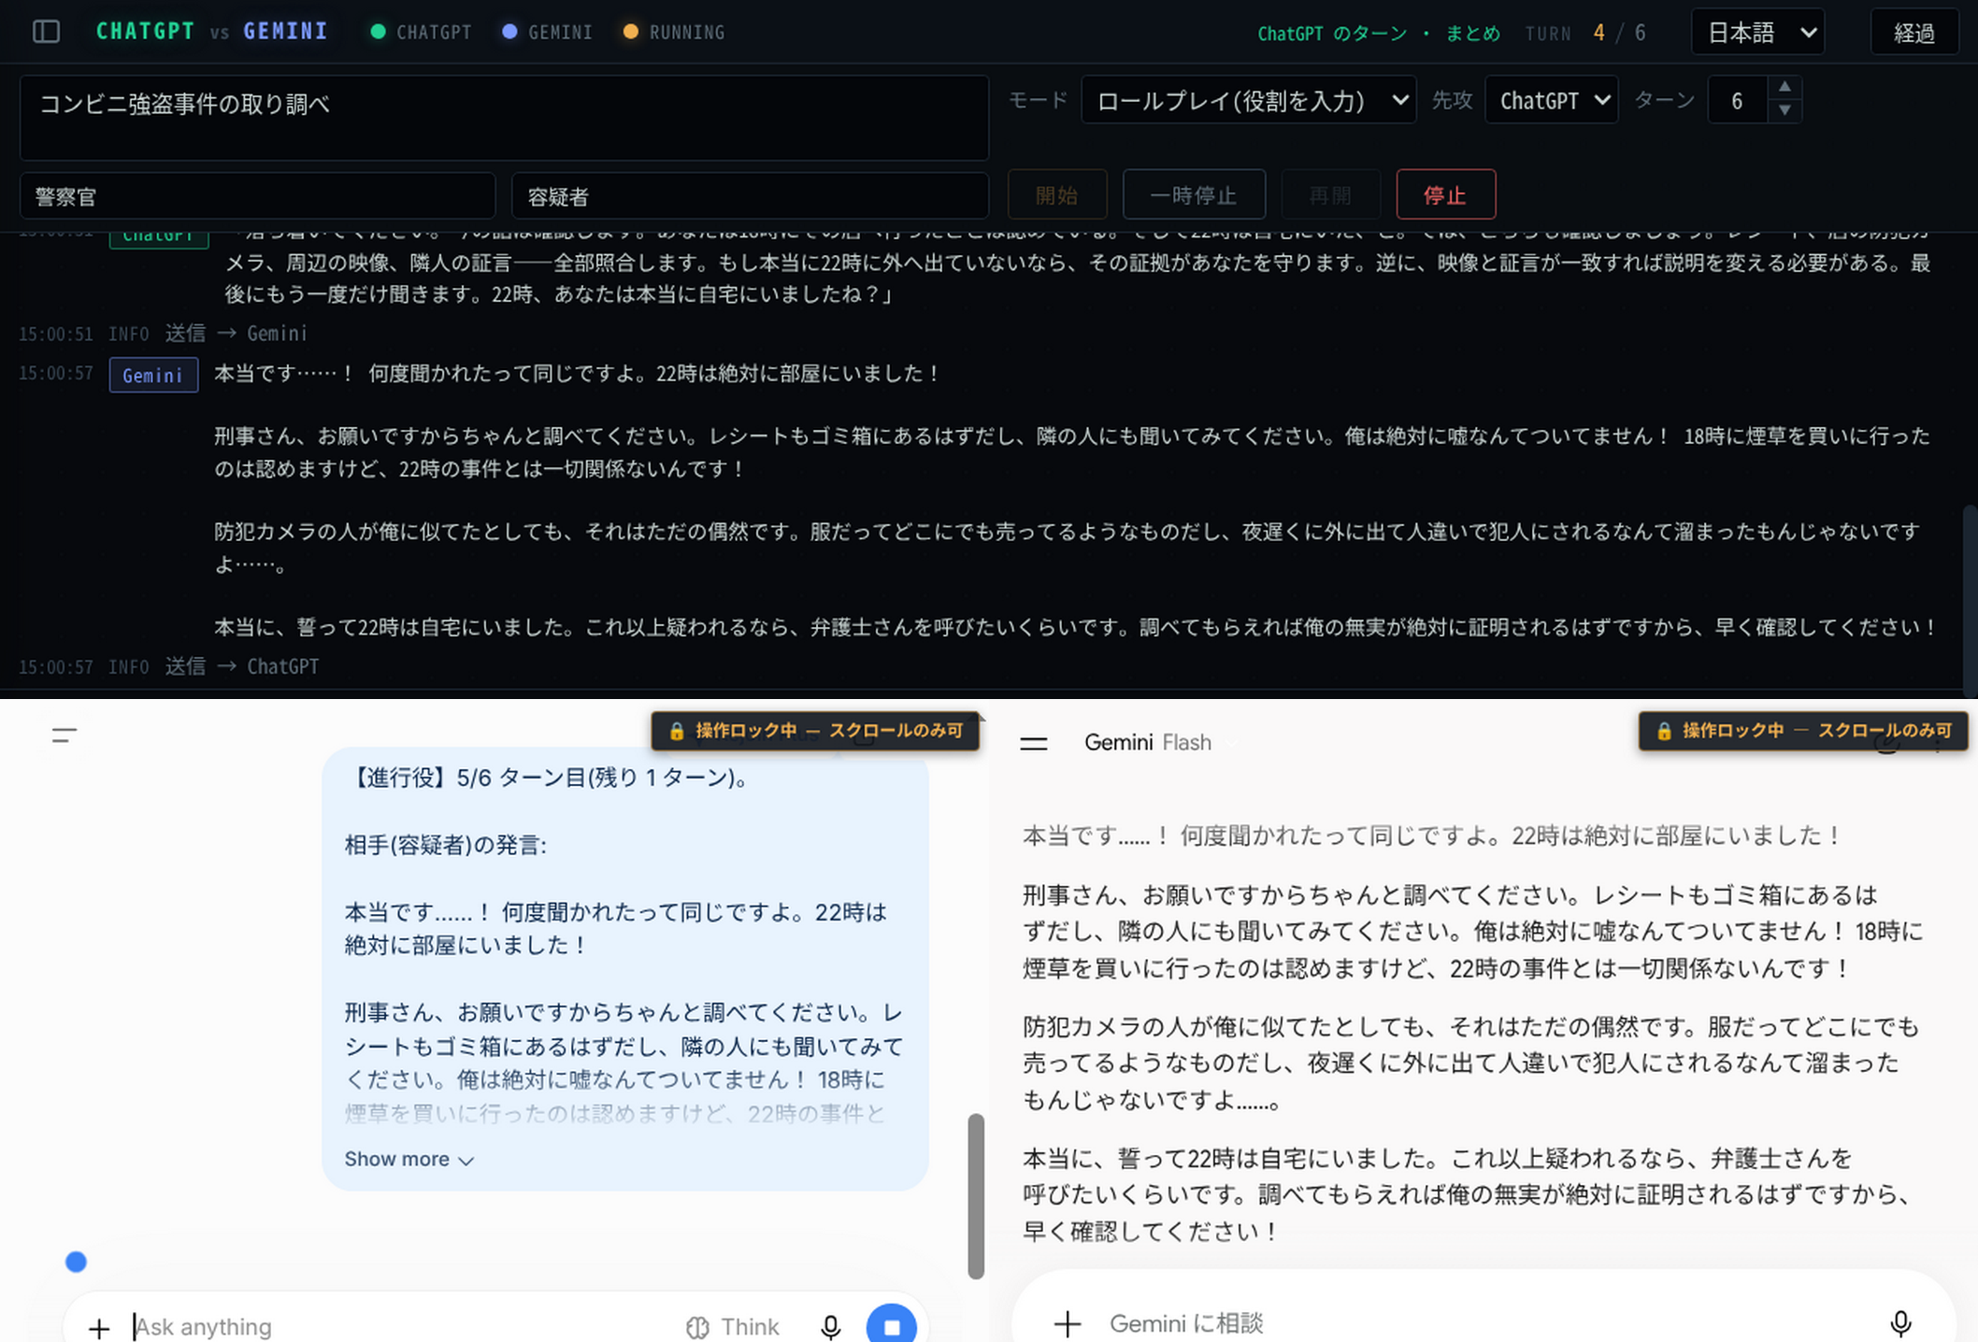
Task: Click the plus icon in Gemini input
Action: point(1068,1323)
